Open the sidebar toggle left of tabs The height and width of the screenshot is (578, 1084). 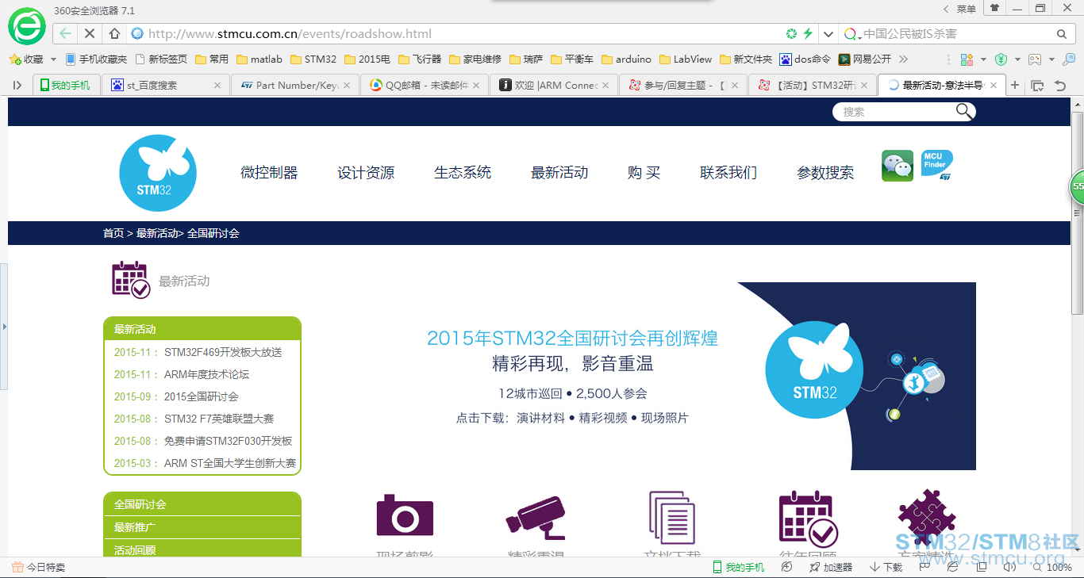pos(17,85)
